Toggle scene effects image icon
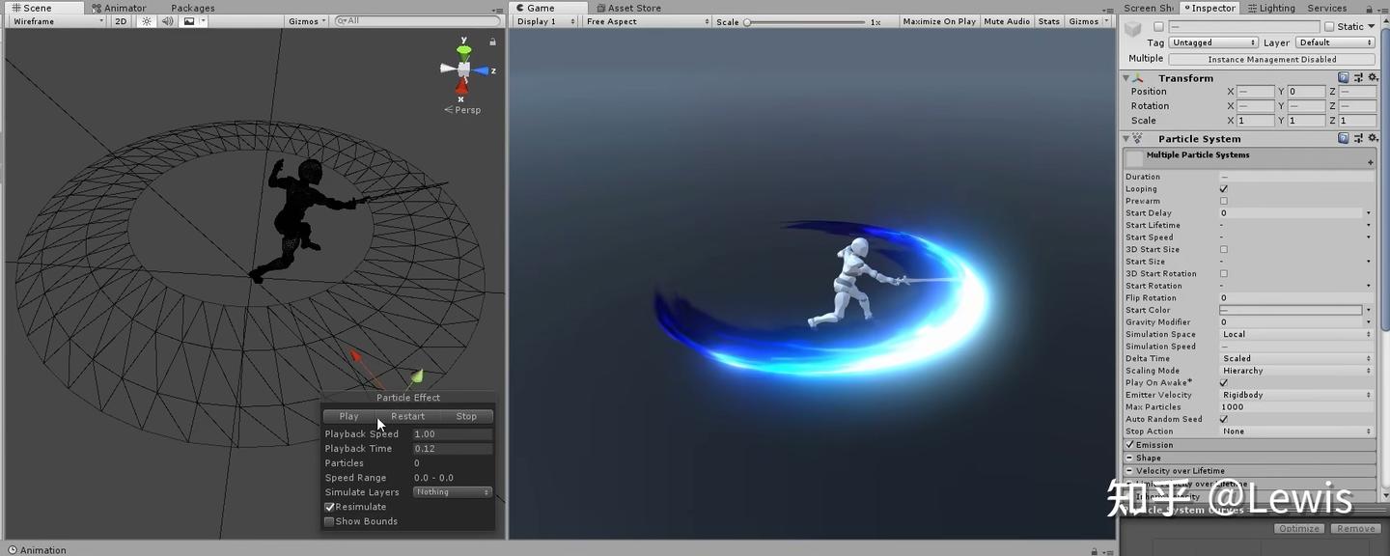1390x556 pixels. [189, 21]
